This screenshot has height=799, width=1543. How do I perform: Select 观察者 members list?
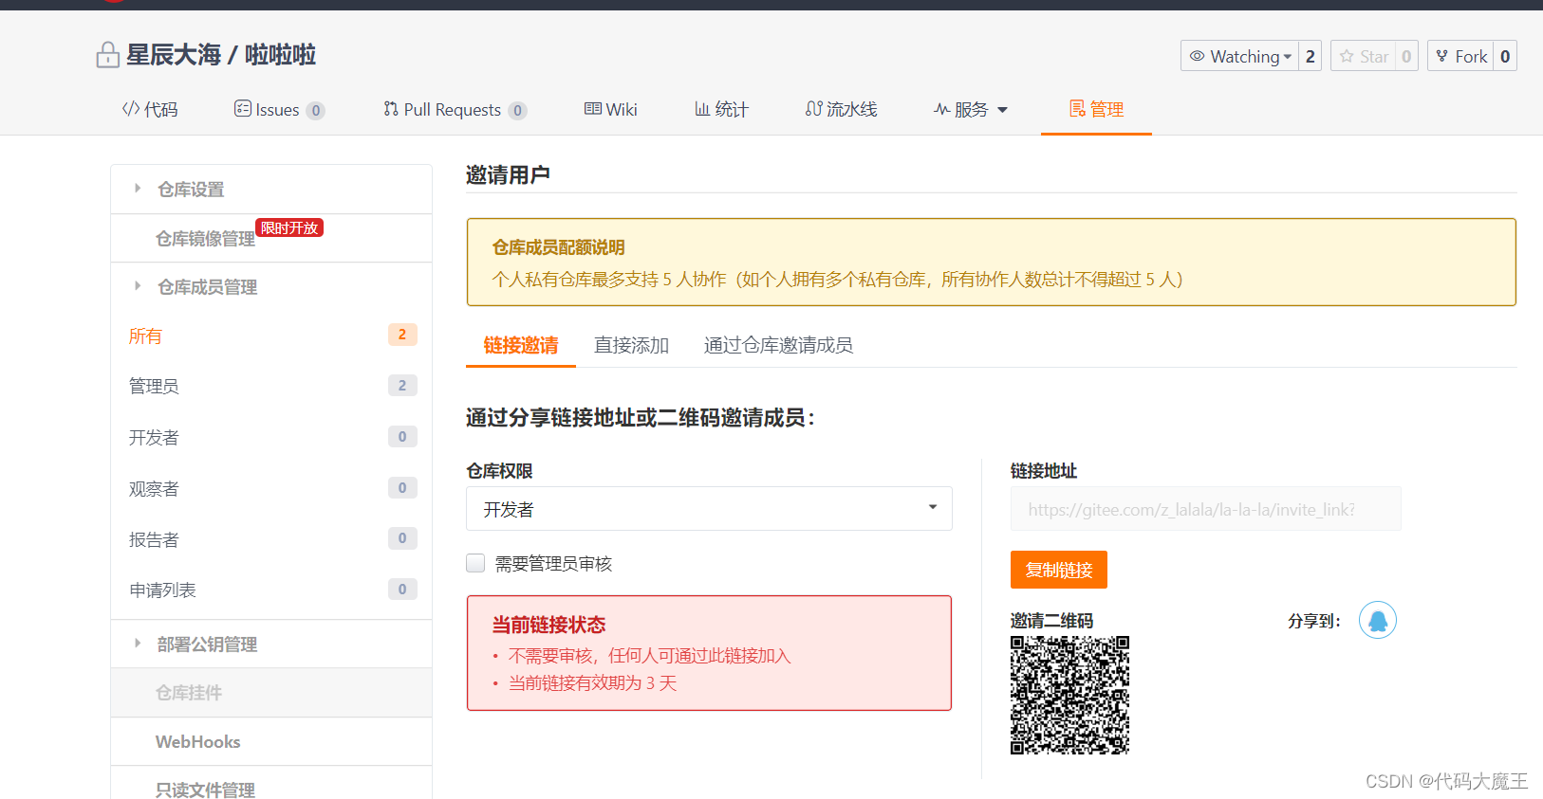click(x=271, y=488)
